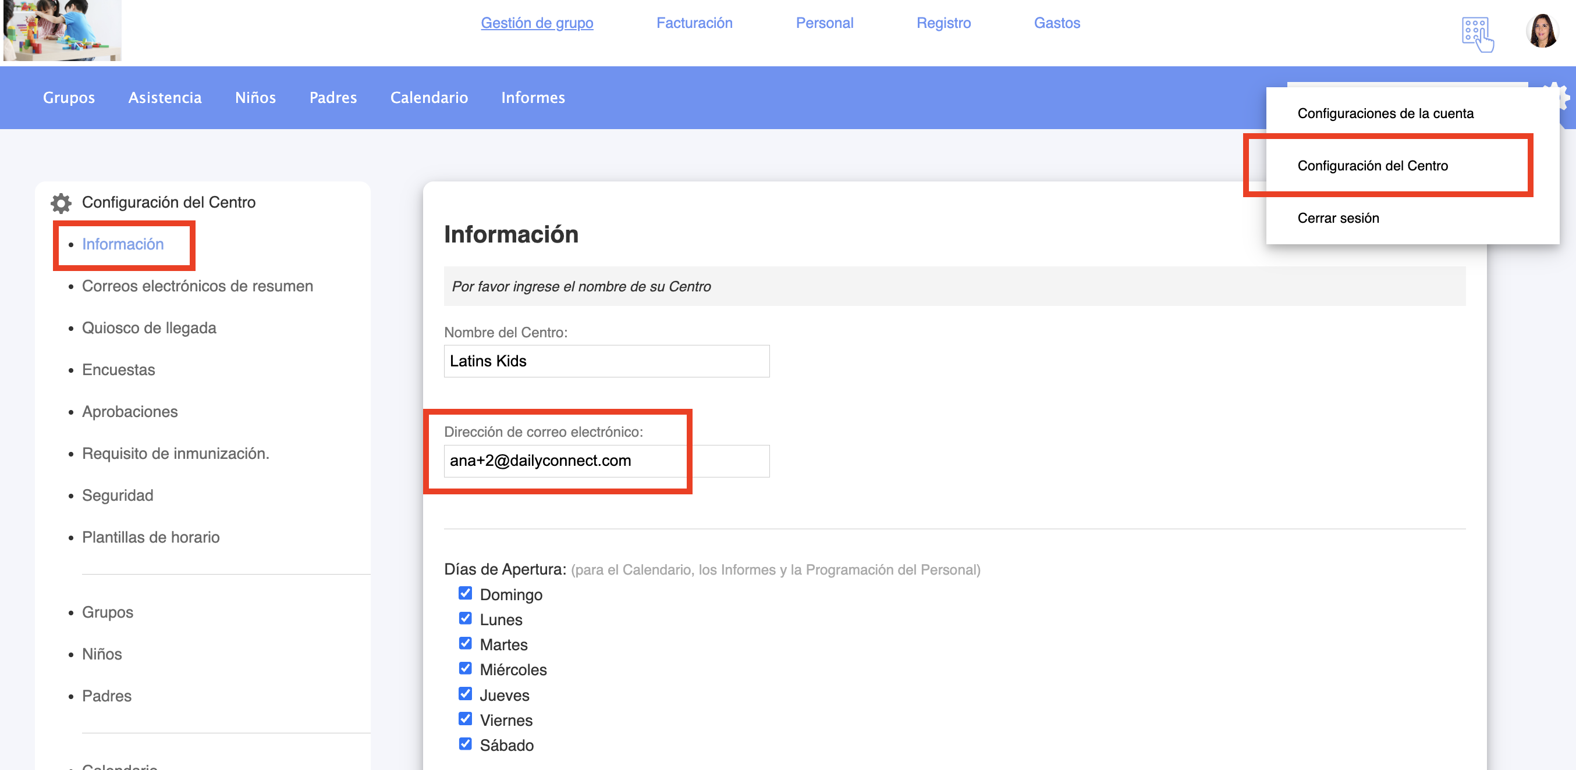Open the user profile avatar

(1541, 31)
